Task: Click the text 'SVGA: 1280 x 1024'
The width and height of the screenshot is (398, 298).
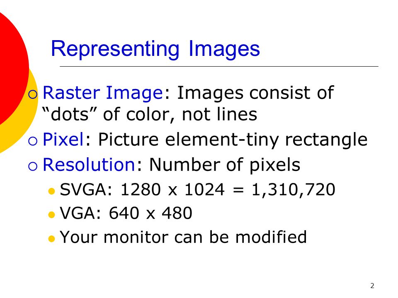Action: pyautogui.click(x=142, y=189)
